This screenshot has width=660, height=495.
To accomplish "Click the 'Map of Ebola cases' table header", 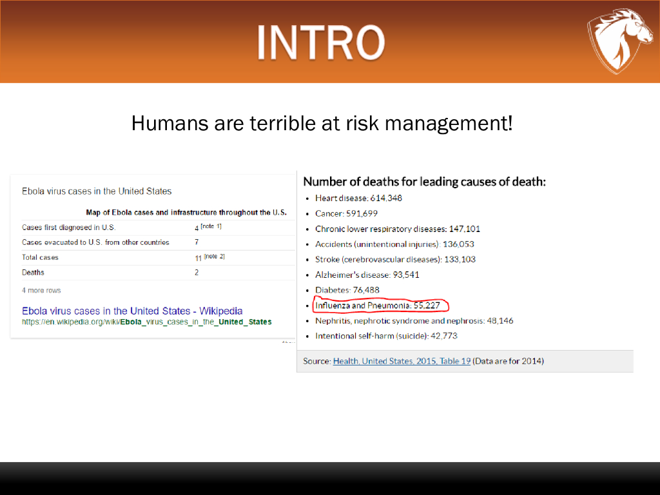I will click(186, 213).
